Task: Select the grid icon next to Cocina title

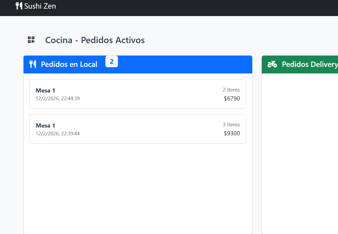Action: tap(31, 40)
